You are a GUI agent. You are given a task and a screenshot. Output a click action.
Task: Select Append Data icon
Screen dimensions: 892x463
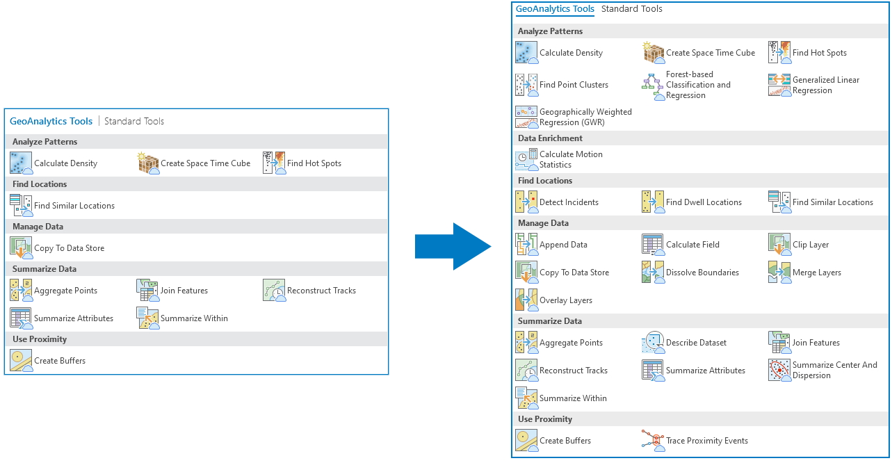pyautogui.click(x=526, y=245)
